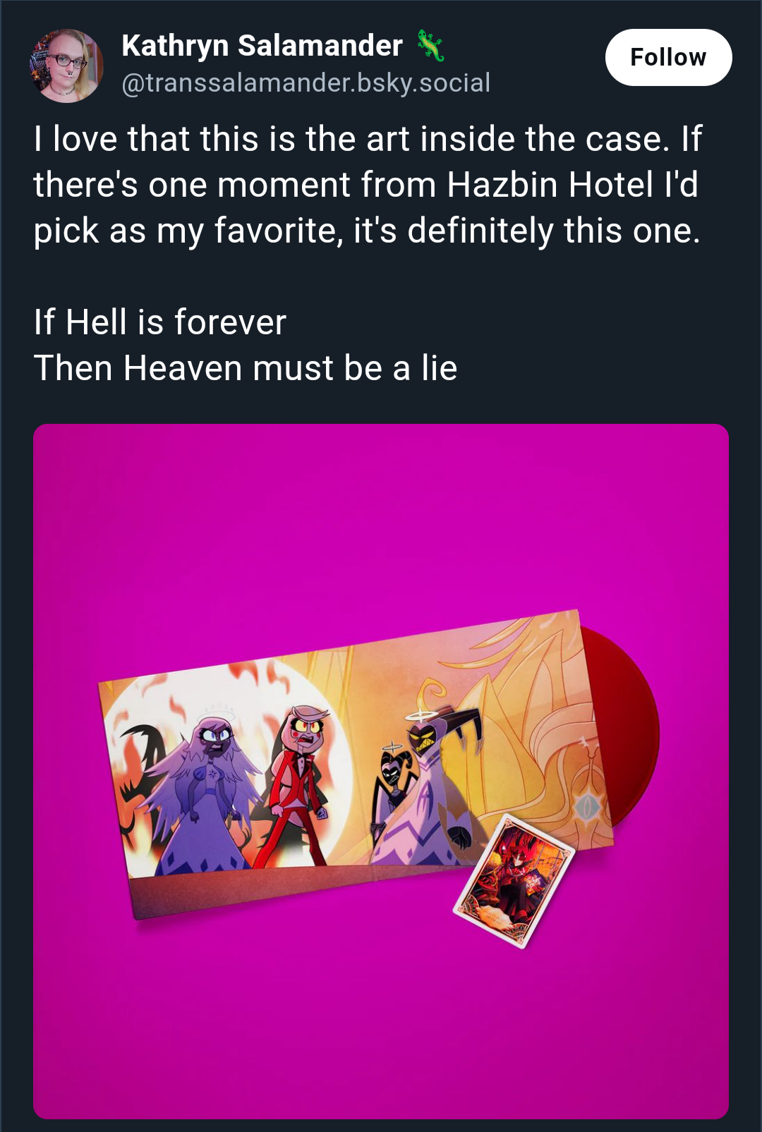Click the words "Hazbin Hotel" in the post

pyautogui.click(x=571, y=185)
